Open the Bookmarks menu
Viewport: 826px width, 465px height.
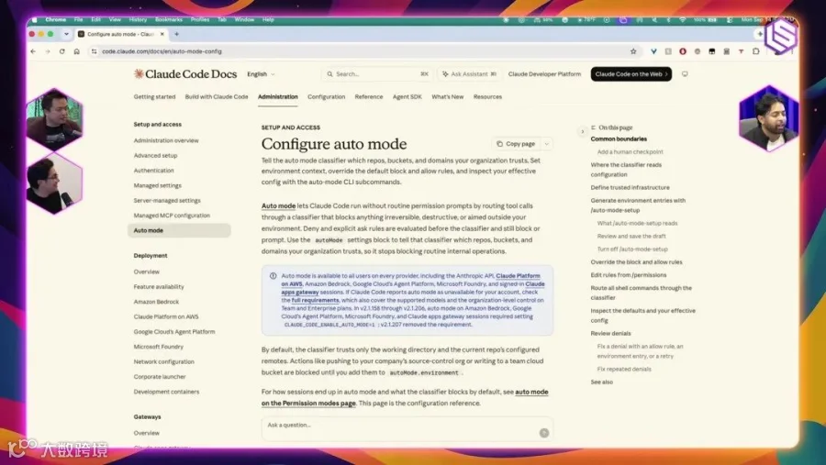(169, 19)
